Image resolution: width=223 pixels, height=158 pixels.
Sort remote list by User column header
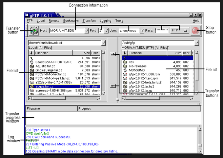(187, 53)
